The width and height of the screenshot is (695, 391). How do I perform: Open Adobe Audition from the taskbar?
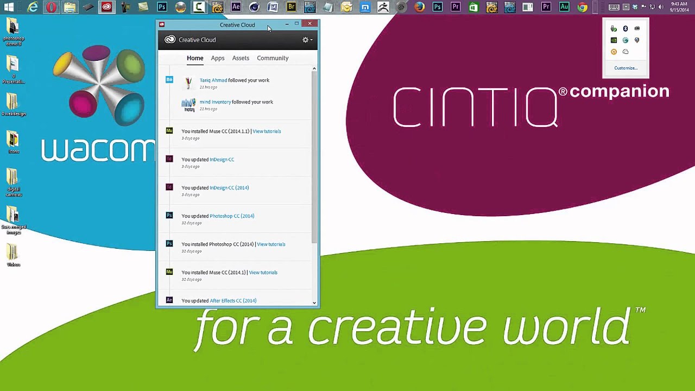click(x=564, y=7)
